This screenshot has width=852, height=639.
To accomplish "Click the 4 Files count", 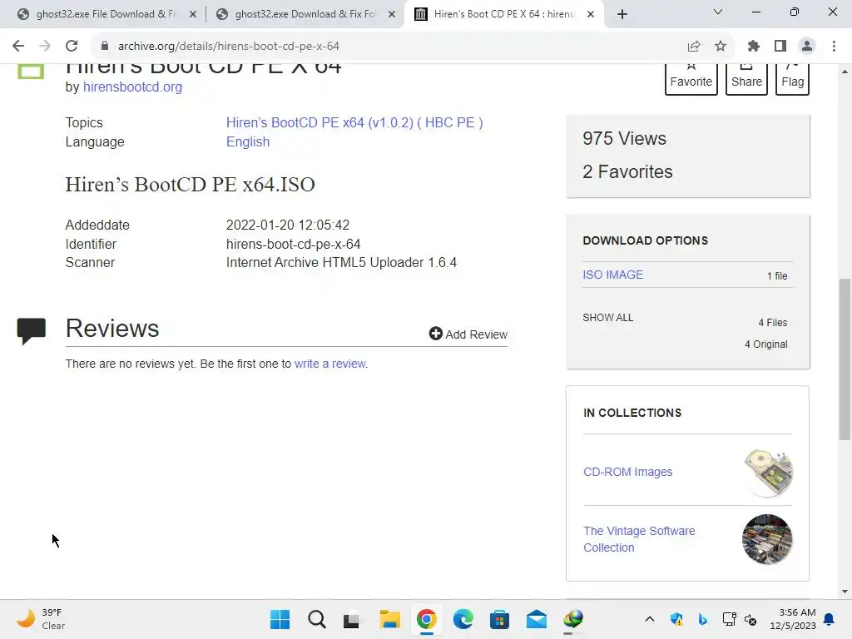I will pyautogui.click(x=773, y=323).
